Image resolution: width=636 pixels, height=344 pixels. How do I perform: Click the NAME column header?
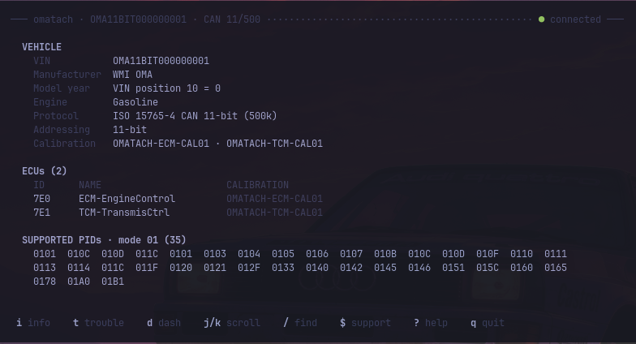(x=90, y=185)
